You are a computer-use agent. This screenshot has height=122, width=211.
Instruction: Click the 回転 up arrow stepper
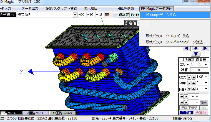[x=194, y=89]
